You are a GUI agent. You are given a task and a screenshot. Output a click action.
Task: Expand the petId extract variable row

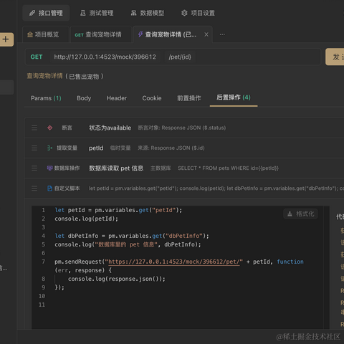coord(184,148)
